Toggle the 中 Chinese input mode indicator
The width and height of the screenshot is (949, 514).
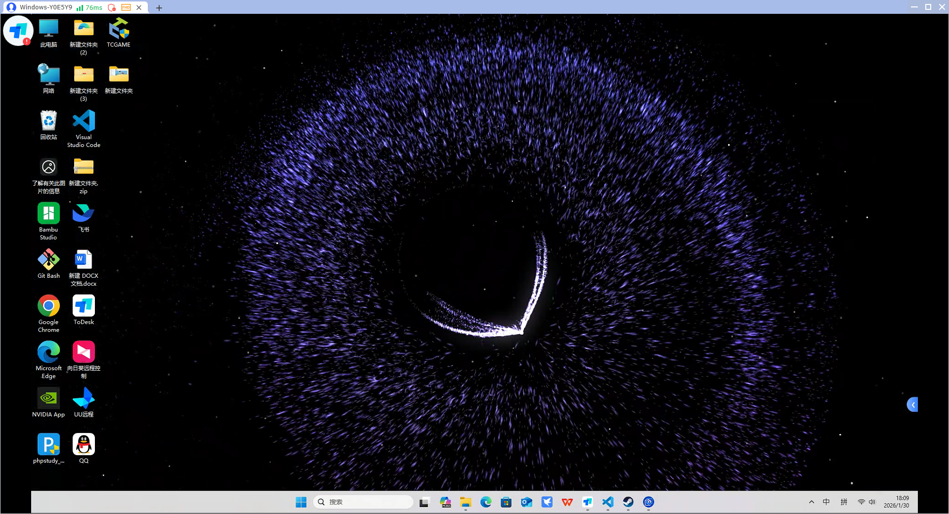[826, 502]
